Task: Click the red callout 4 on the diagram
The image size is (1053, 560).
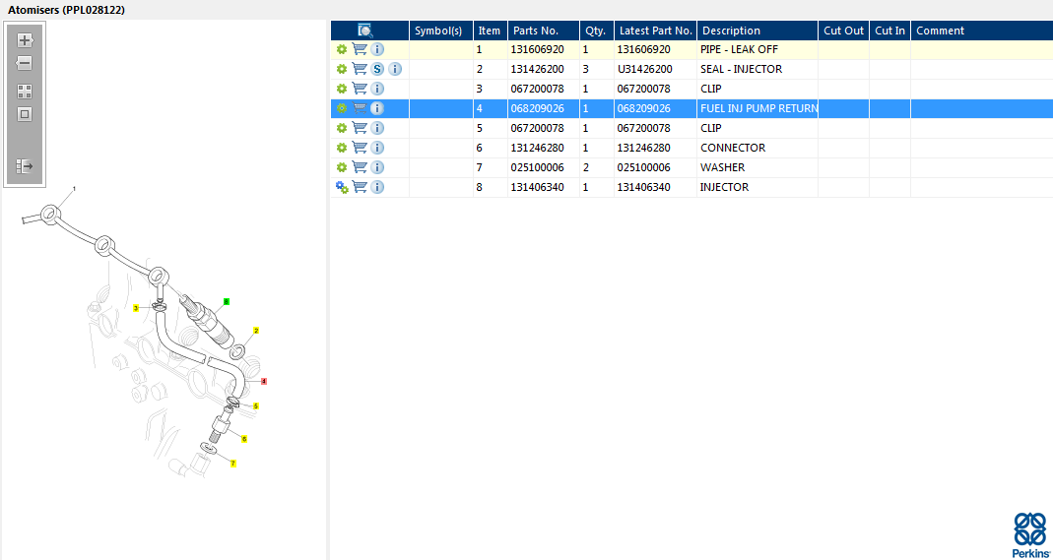Action: coord(264,381)
